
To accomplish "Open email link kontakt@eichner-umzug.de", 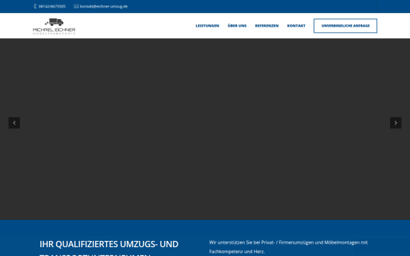I will (104, 6).
